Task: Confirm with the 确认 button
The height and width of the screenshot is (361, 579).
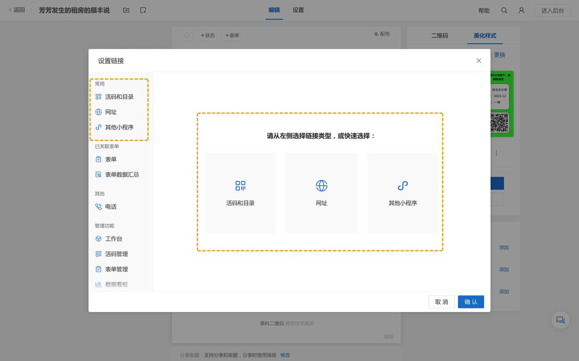Action: (471, 302)
